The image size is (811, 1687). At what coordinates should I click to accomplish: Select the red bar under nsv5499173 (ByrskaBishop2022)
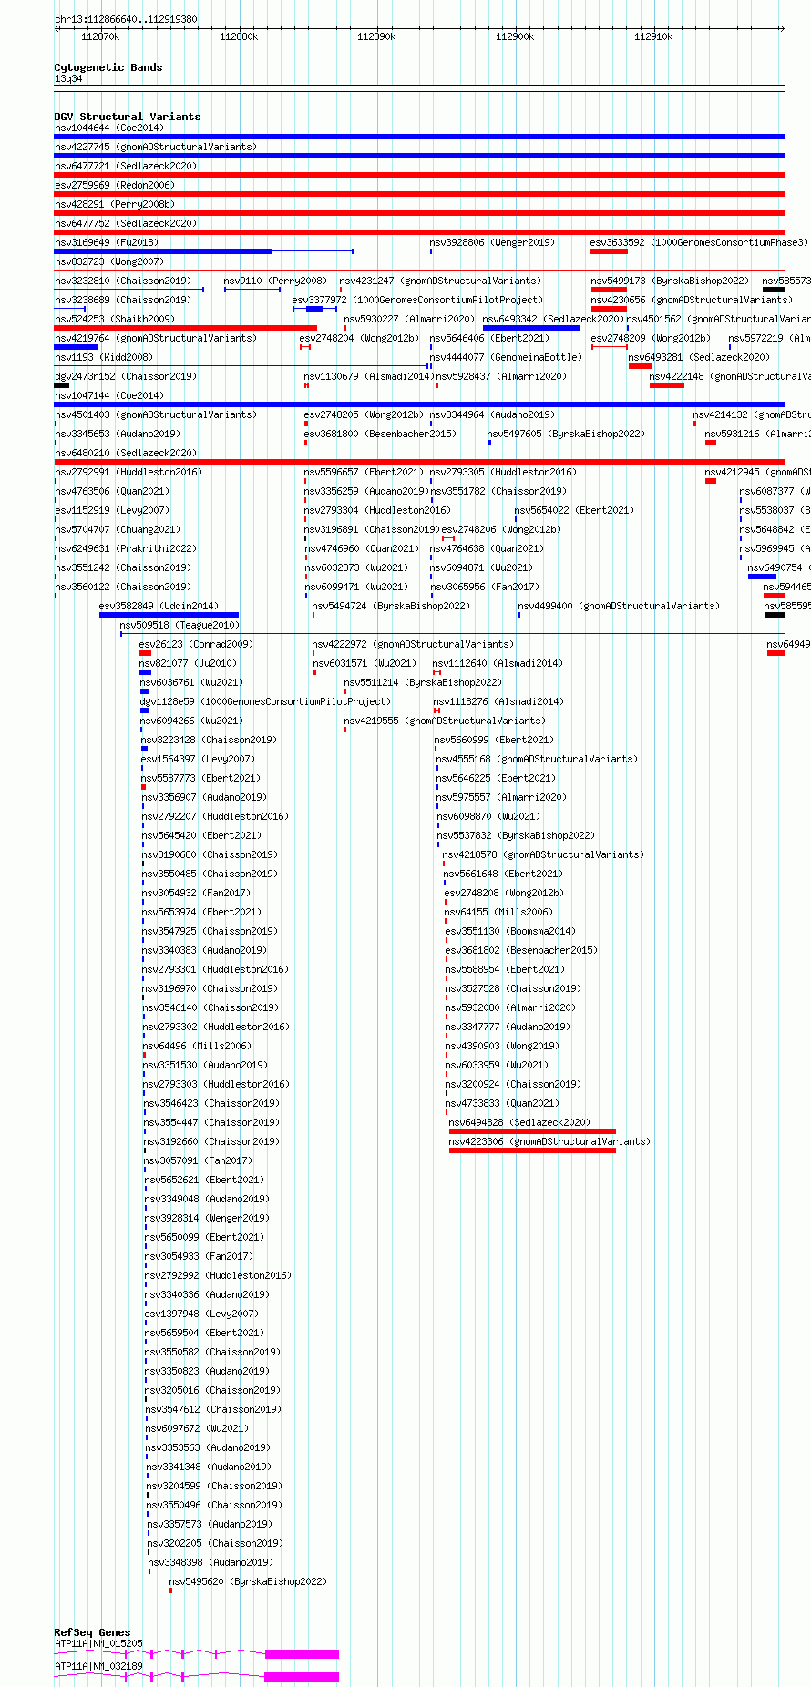pos(609,290)
